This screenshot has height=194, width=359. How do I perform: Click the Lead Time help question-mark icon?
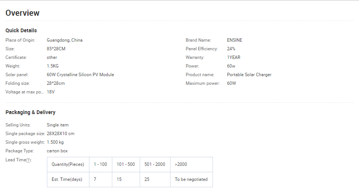28,160
